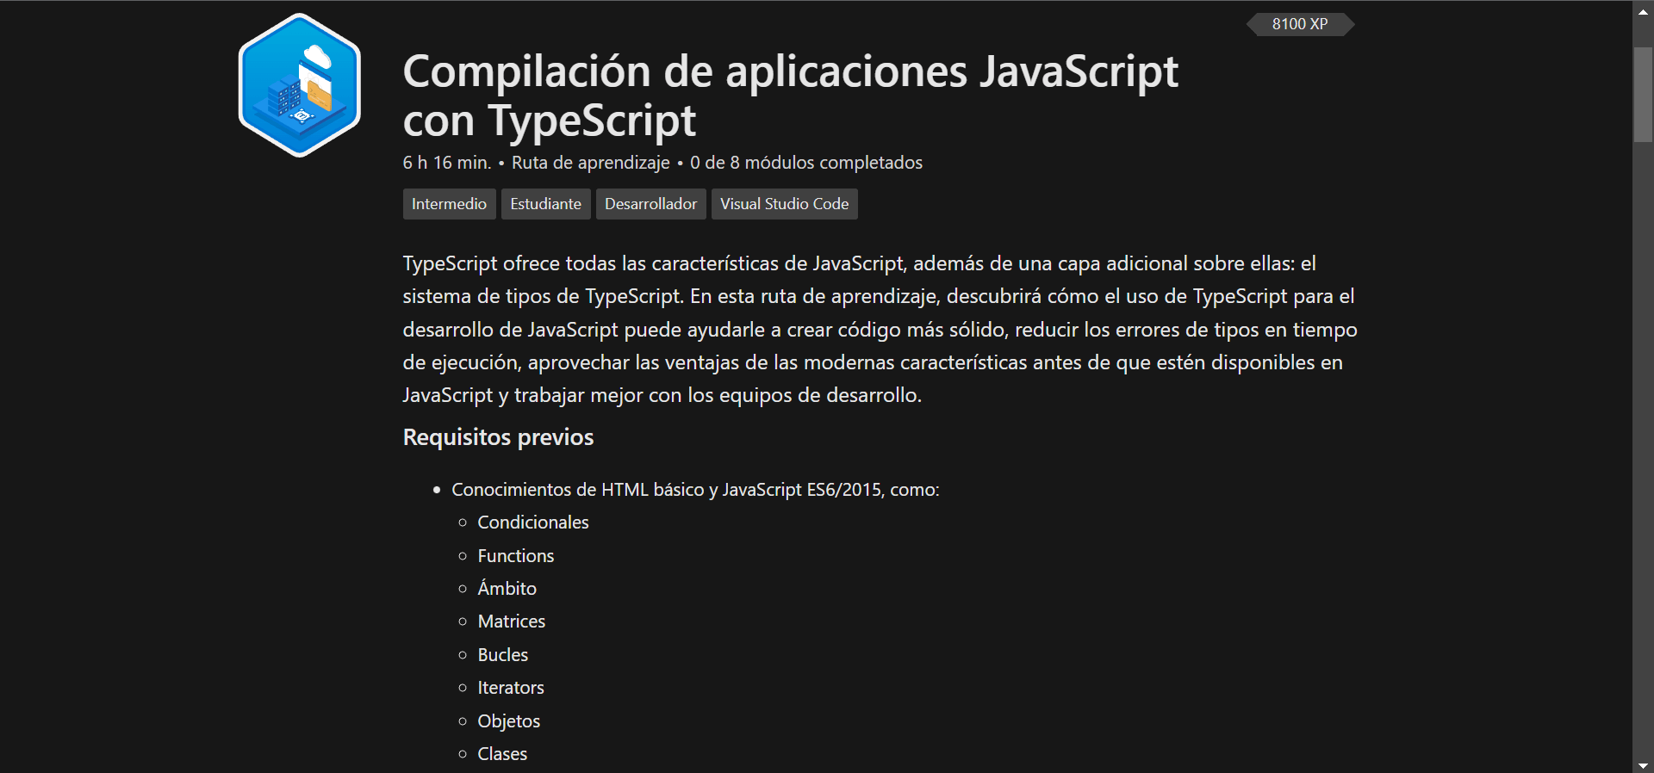The image size is (1654, 773).
Task: Click the 'Functions' list item
Action: pyautogui.click(x=516, y=556)
